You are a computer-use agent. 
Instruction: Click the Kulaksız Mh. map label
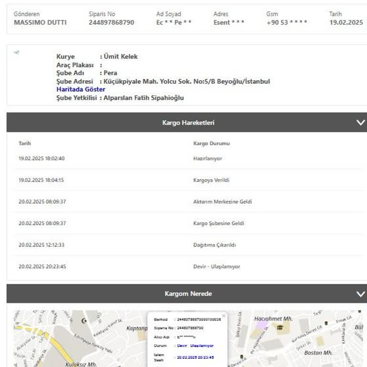81,364
